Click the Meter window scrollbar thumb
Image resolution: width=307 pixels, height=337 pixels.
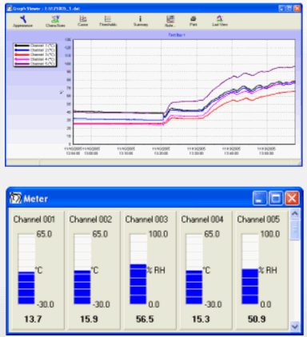pyautogui.click(x=295, y=229)
